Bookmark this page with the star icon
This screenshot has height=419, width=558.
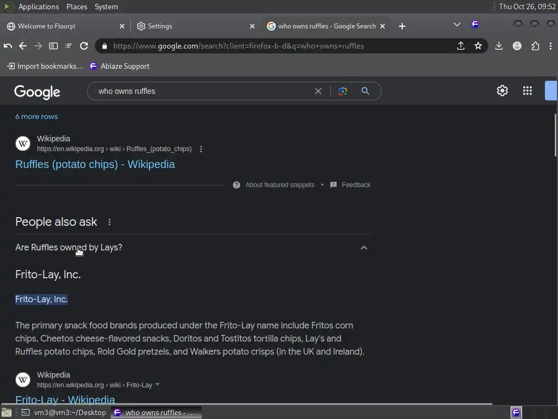pos(478,46)
